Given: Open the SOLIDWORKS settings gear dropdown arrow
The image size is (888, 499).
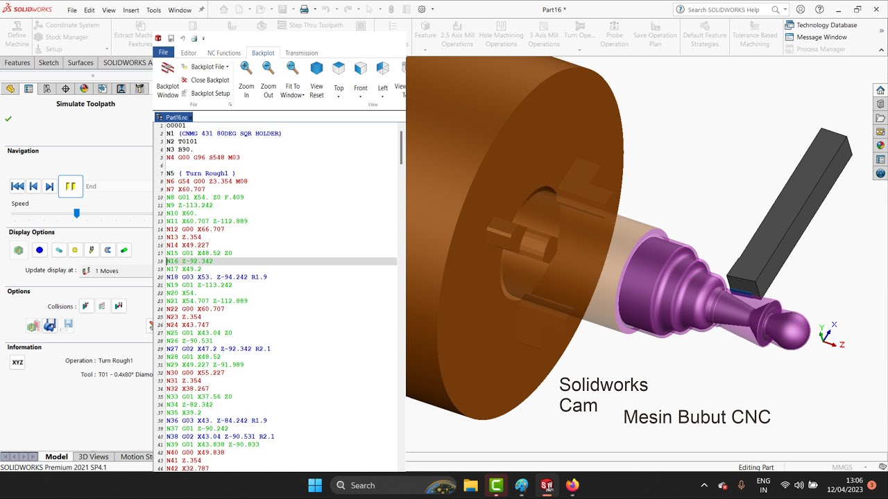Looking at the screenshot, I should click(432, 10).
